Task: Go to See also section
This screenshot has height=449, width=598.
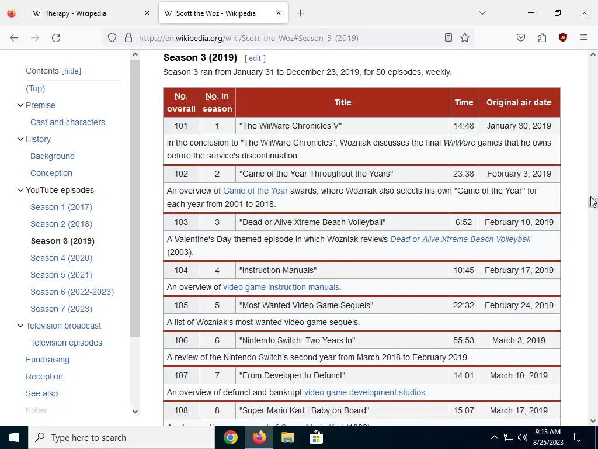Action: 41,393
